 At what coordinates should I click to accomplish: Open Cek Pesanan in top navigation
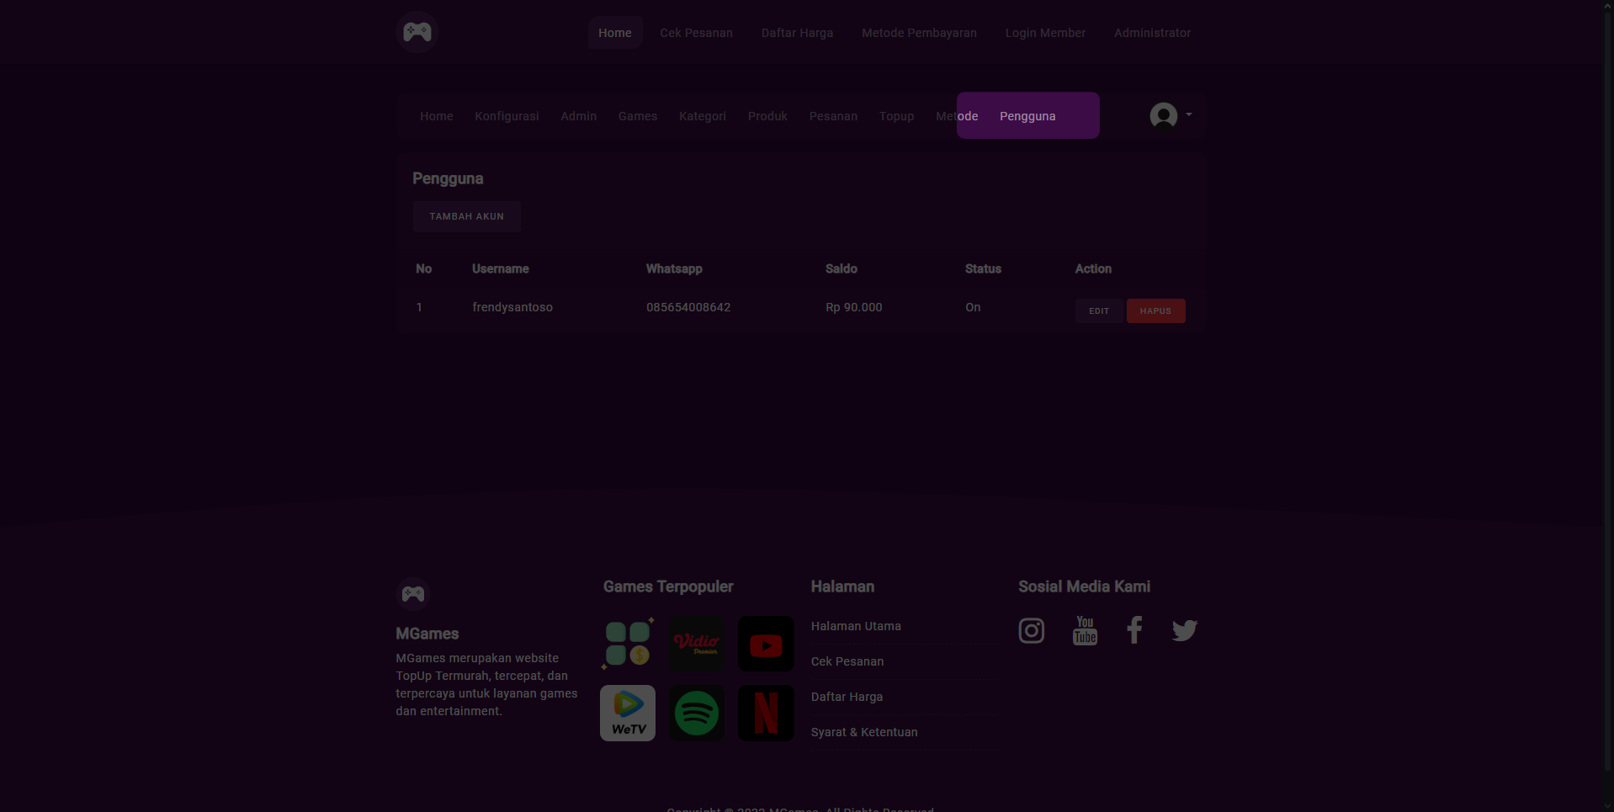pyautogui.click(x=696, y=33)
